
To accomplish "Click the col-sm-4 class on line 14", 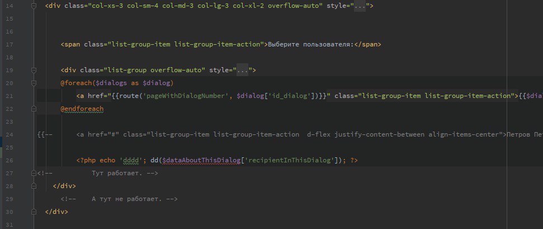I will pyautogui.click(x=143, y=6).
